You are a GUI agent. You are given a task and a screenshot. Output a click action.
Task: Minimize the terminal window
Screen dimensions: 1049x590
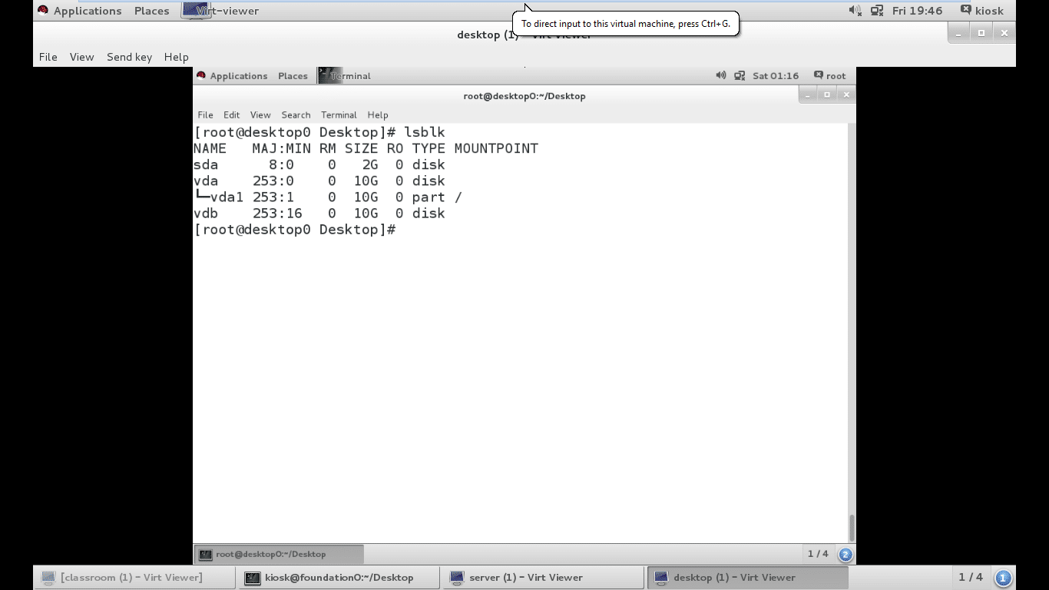[807, 94]
